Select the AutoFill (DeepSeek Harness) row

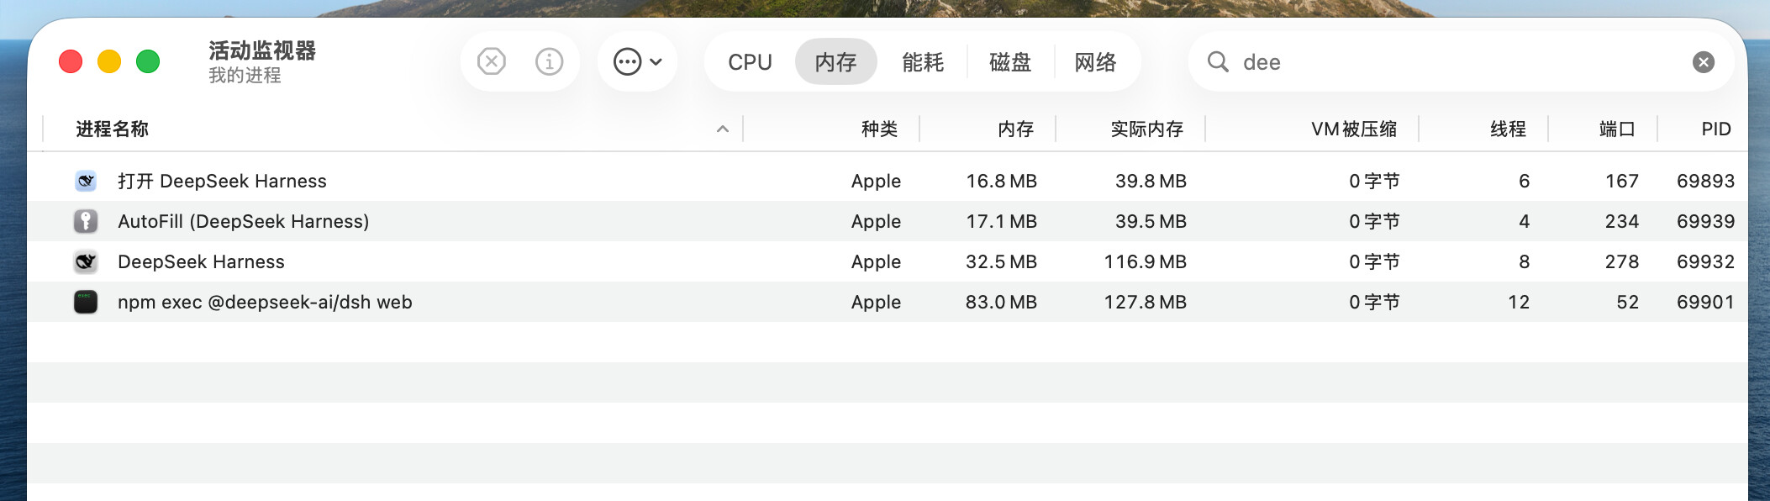coord(888,221)
